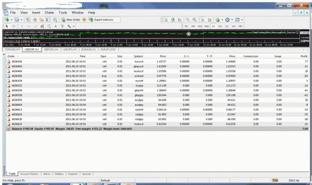Viewport: 312px width, 185px height.
Task: Open the Periods clock icon
Action: point(228,19)
